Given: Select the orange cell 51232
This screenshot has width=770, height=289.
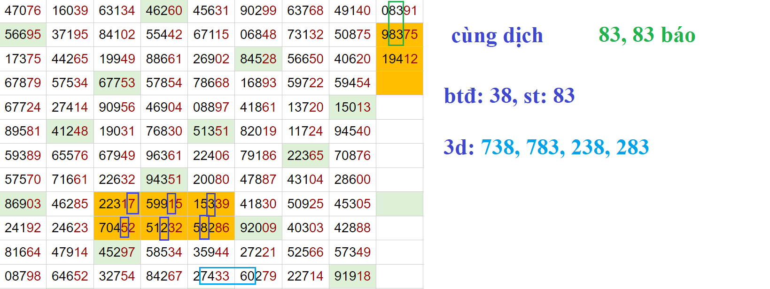Looking at the screenshot, I should (x=164, y=228).
